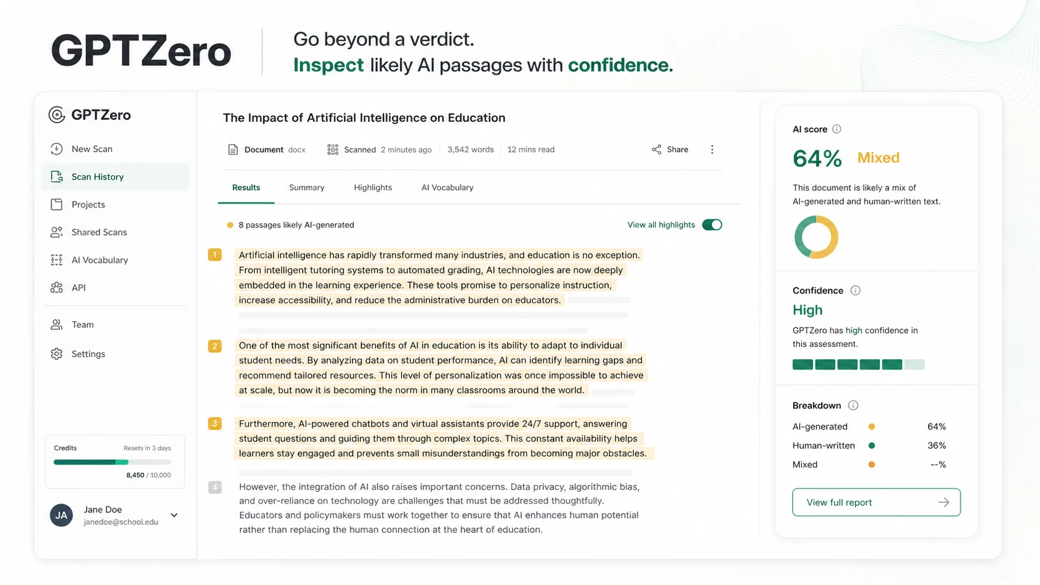
Task: Click the '8 passages likely AI-generated' text
Action: point(296,224)
